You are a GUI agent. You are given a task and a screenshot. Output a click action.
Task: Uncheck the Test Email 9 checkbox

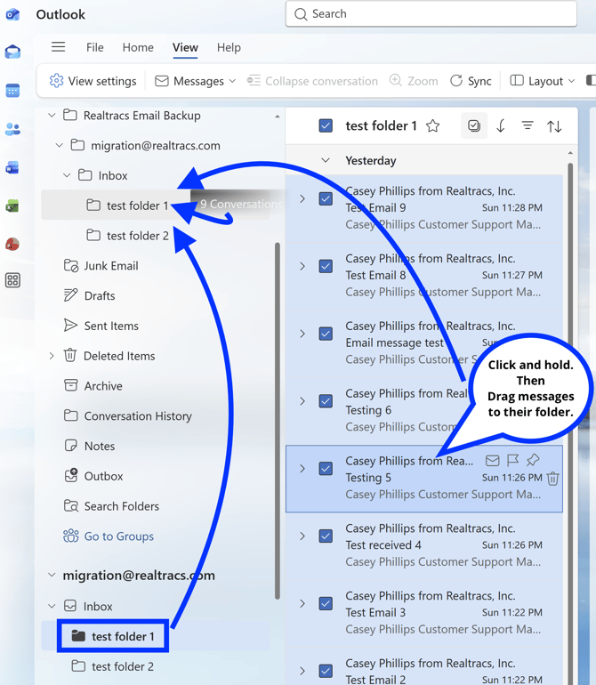coord(326,198)
